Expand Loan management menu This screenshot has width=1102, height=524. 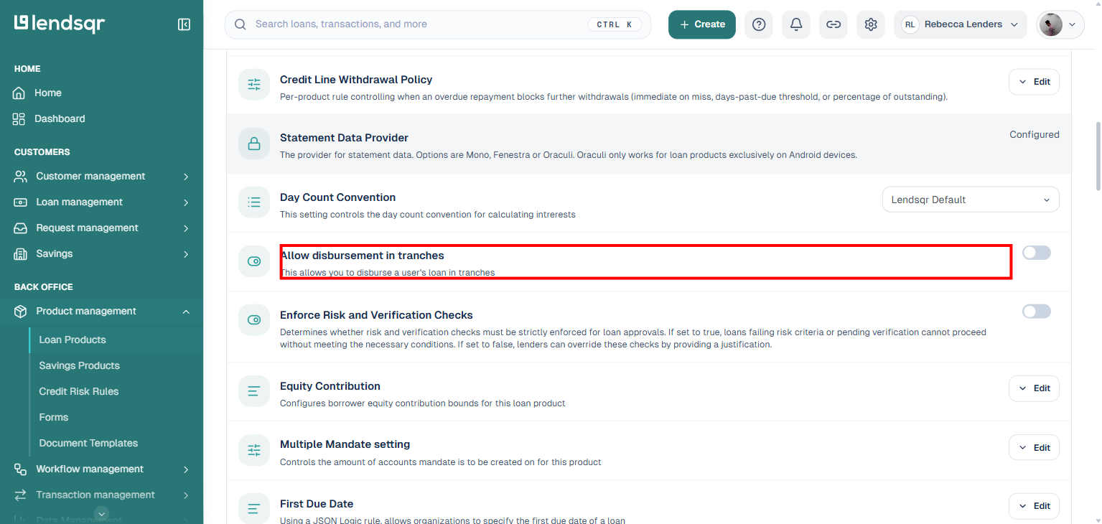101,202
